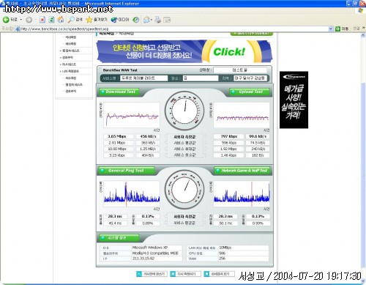This screenshot has height=285, width=366.
Task: Stop page loading with red X icon
Action: click(x=42, y=20)
